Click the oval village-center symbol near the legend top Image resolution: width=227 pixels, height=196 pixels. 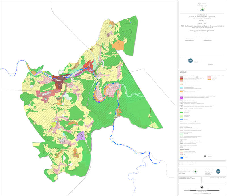click(197, 77)
